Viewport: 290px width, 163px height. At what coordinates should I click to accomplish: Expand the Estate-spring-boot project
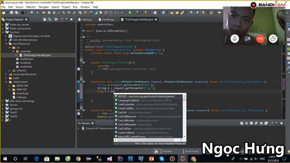click(x=2, y=29)
